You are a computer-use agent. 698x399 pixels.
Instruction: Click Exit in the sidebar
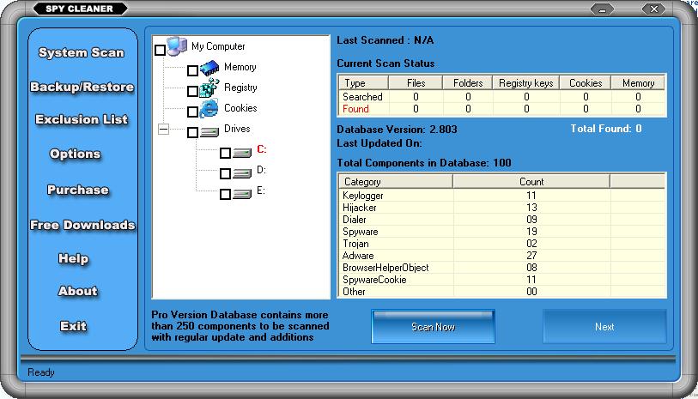(74, 326)
